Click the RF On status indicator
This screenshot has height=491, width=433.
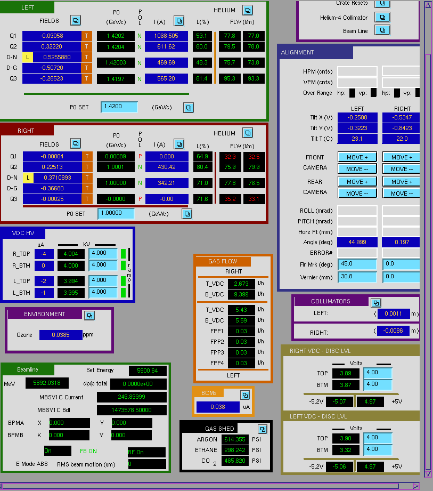pos(146,452)
